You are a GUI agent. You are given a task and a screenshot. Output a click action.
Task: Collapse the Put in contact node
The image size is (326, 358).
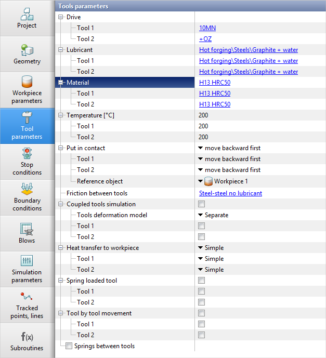tap(60, 148)
